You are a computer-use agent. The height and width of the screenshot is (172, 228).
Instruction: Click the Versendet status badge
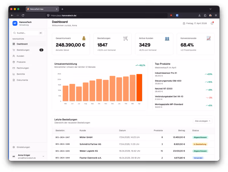pos(198,158)
